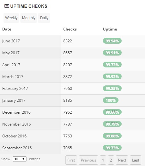Switch to the Monthly view
The height and width of the screenshot is (166, 145).
click(x=29, y=18)
